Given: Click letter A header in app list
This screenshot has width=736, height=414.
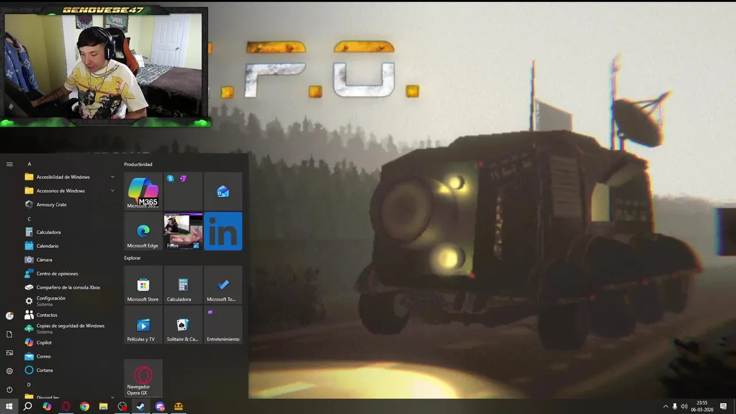Looking at the screenshot, I should pyautogui.click(x=29, y=164).
